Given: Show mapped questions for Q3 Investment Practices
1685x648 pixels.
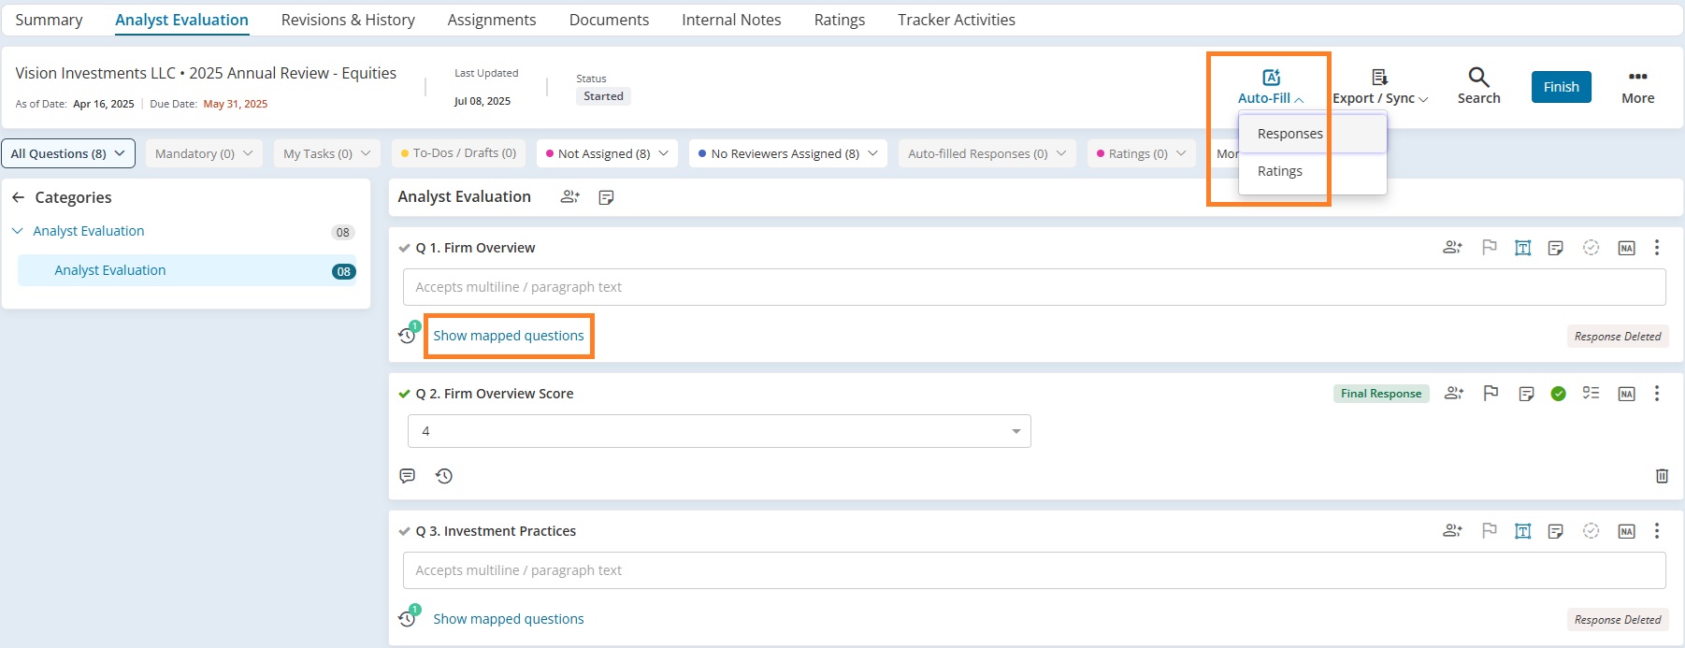Looking at the screenshot, I should pos(509,619).
